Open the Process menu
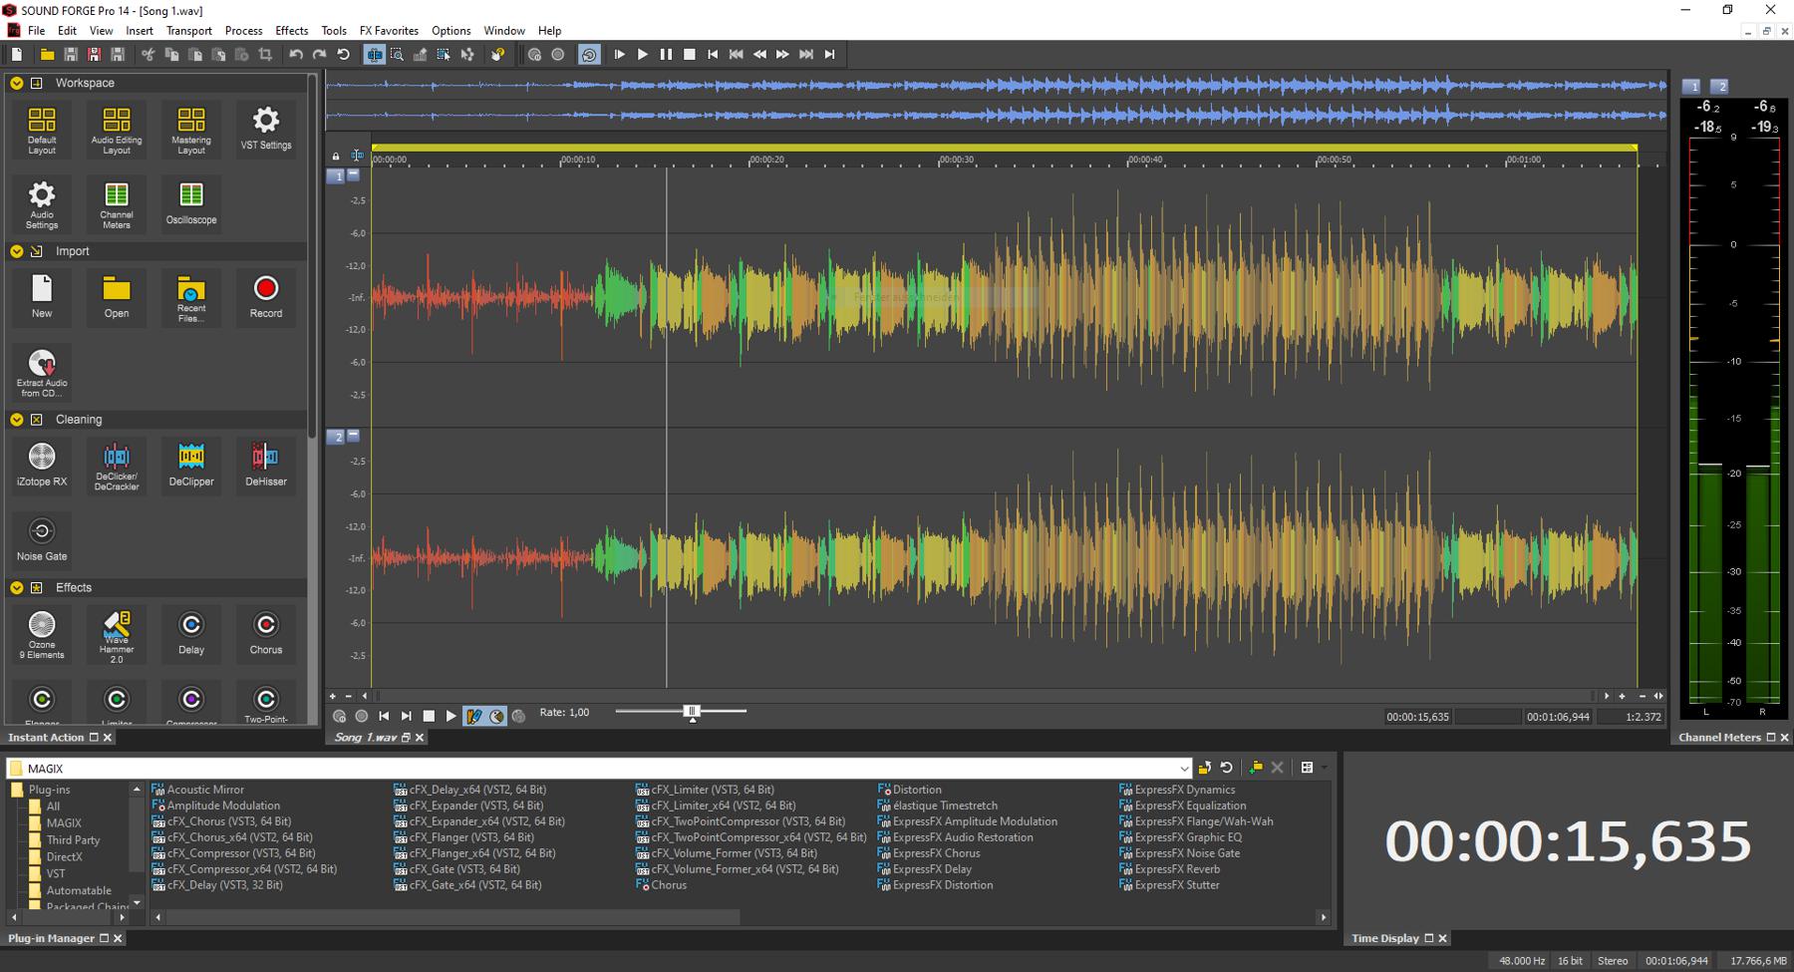Screen dimensions: 1794x972 243,31
